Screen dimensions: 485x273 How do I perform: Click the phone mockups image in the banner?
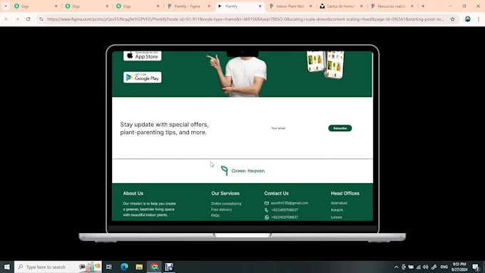point(325,64)
